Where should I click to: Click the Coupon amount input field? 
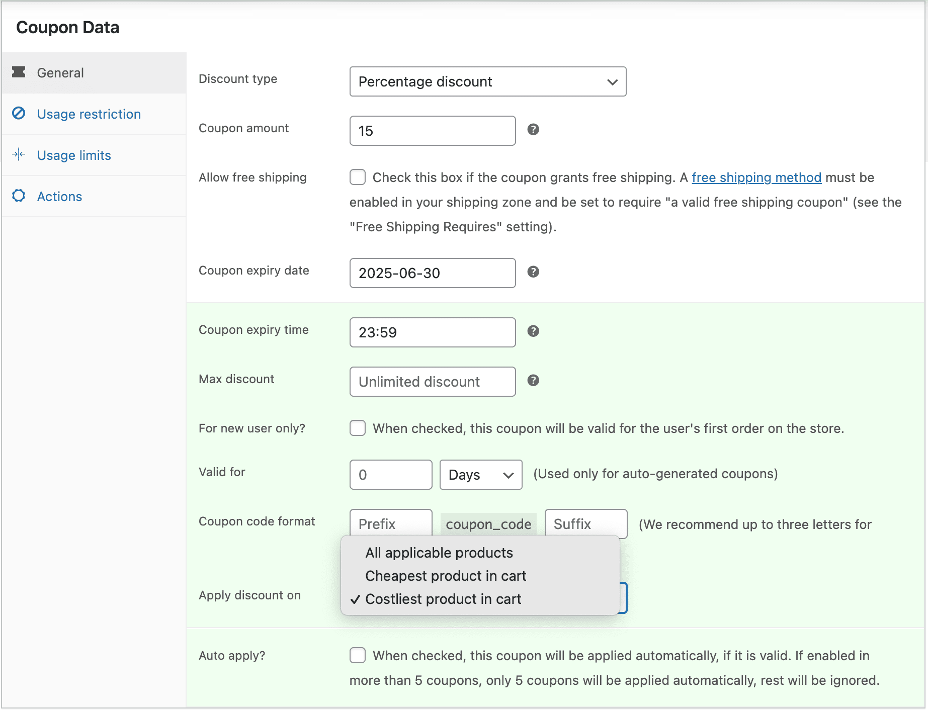point(432,131)
